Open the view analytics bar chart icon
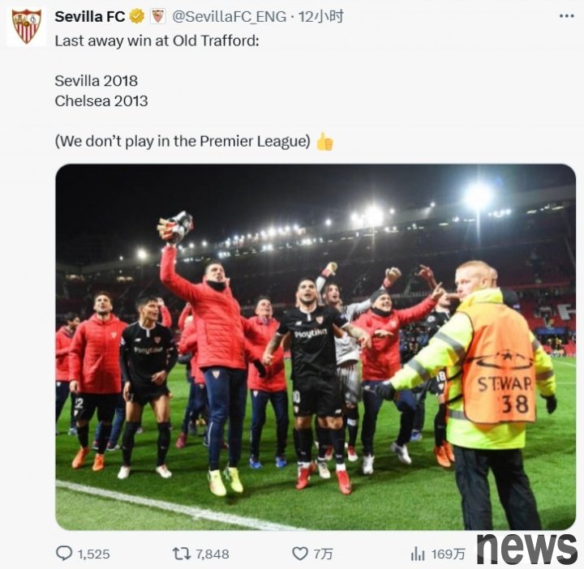The height and width of the screenshot is (569, 584). point(418,554)
